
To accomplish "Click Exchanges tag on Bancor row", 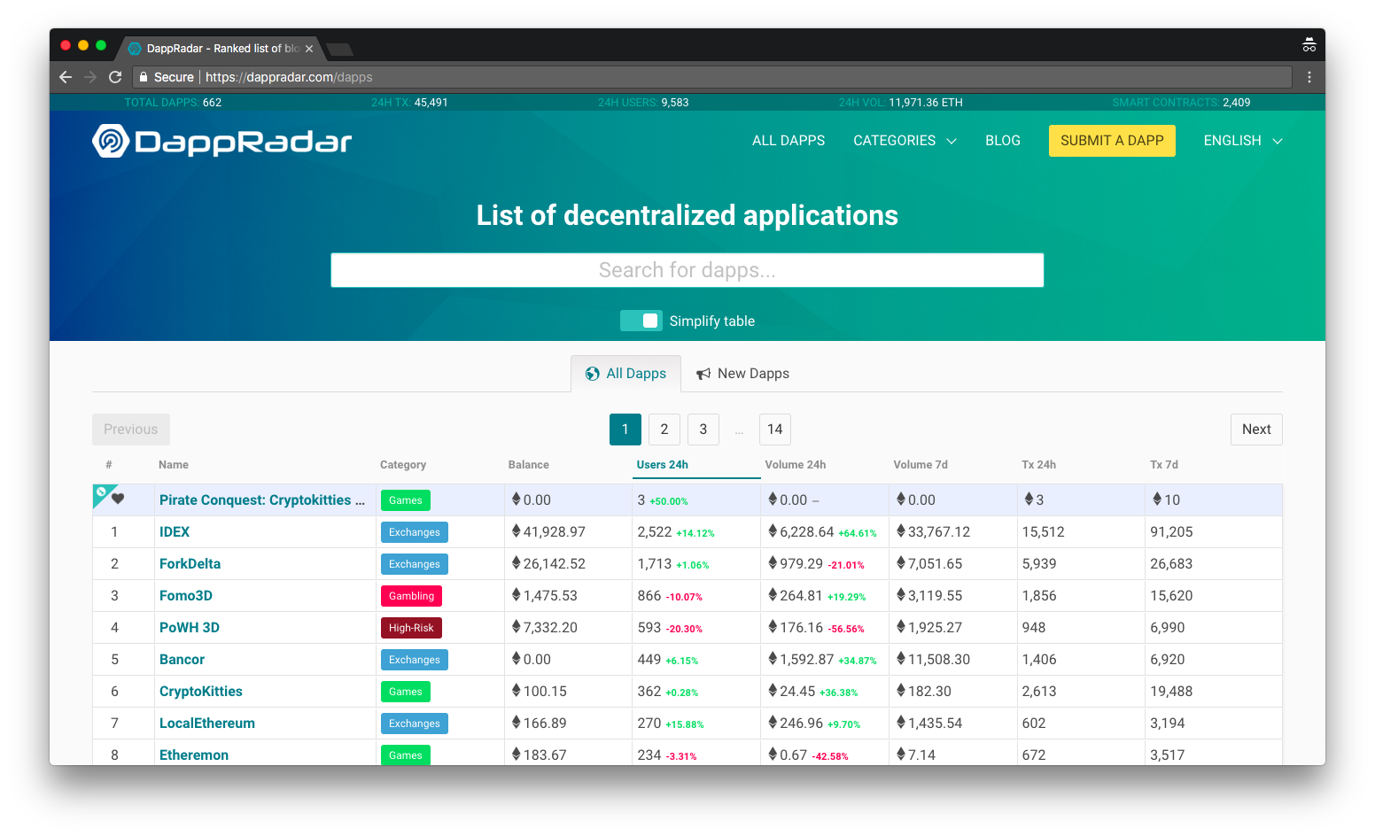I will (415, 660).
